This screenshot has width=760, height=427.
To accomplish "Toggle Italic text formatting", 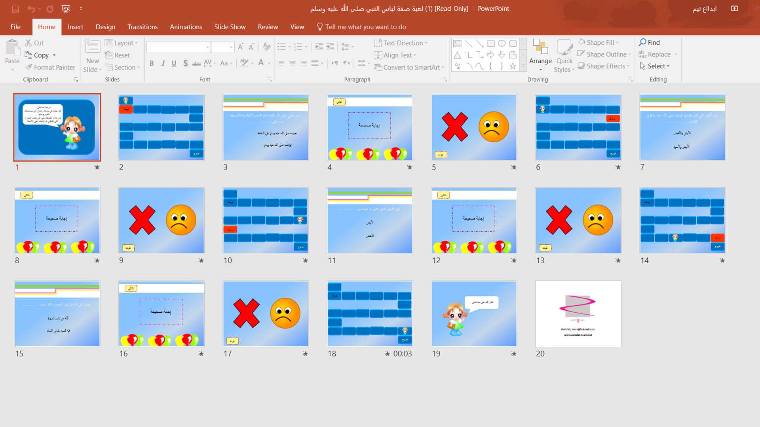I will [163, 63].
